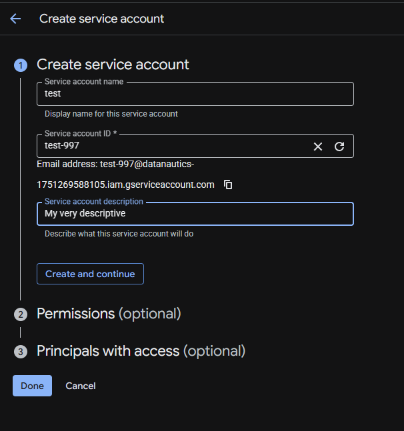Go back using the left arrow
Screen dimensions: 404x431
[x=15, y=19]
